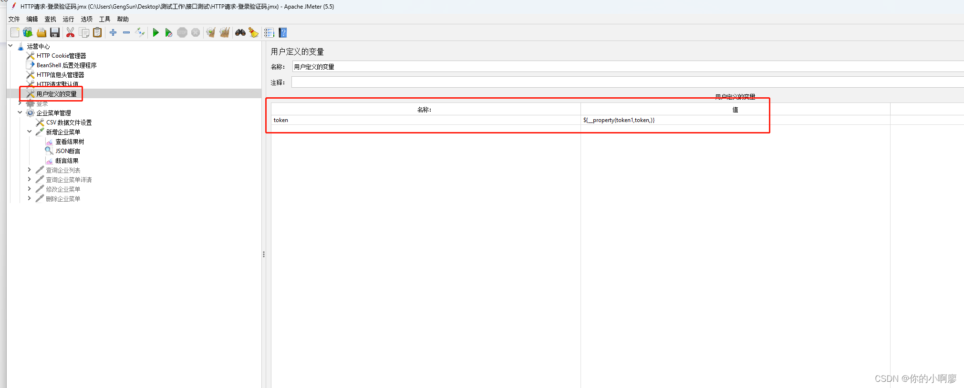Select 断言结果 listener in the tree
This screenshot has height=388, width=964.
67,161
